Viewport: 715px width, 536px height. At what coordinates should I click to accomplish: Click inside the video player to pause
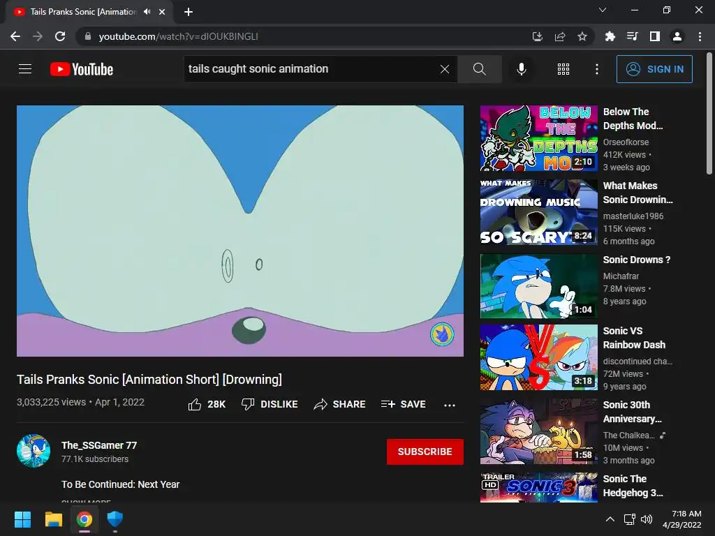(240, 230)
